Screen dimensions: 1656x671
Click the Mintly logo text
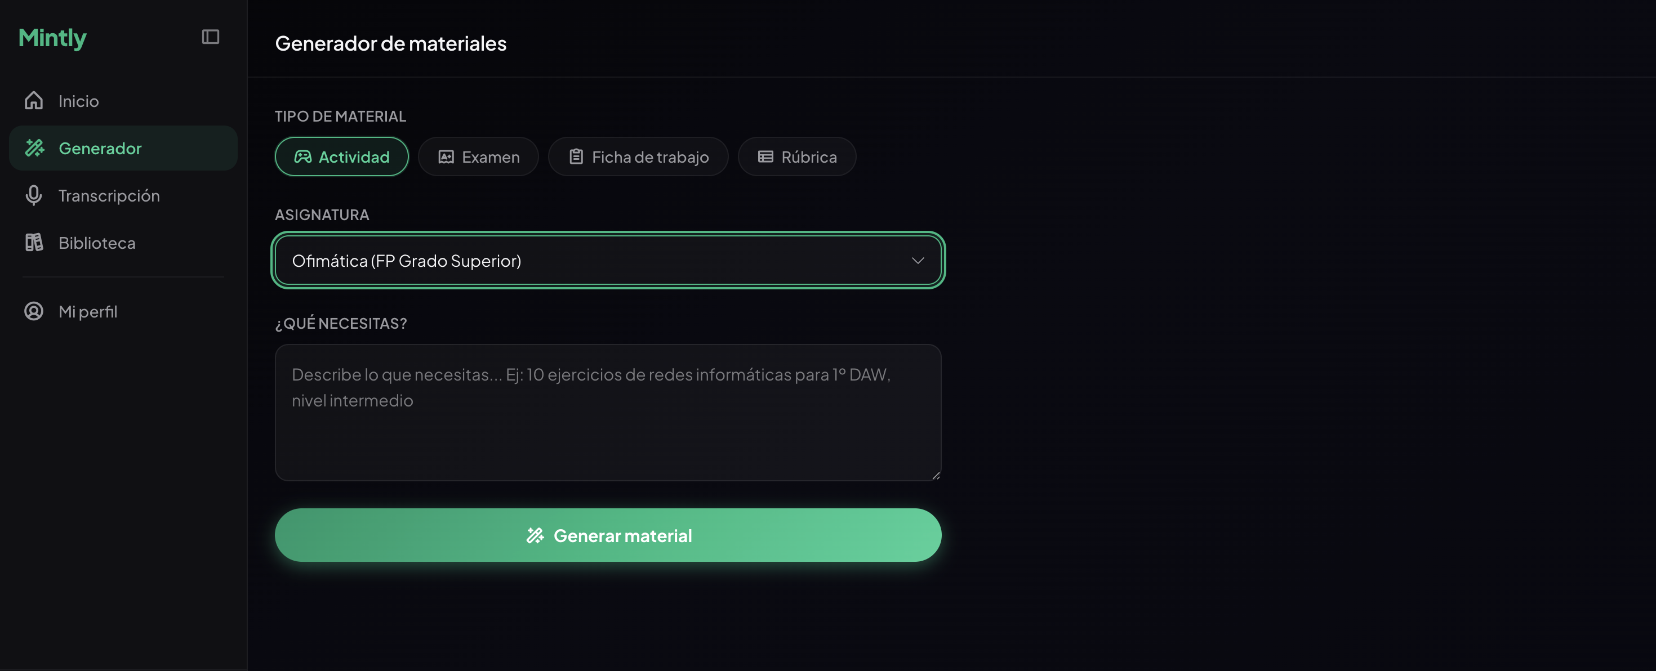(52, 37)
